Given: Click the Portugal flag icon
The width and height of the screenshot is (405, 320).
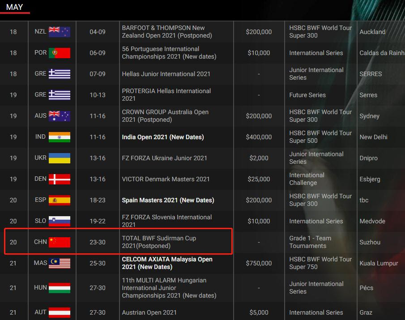Looking at the screenshot, I should (x=60, y=53).
